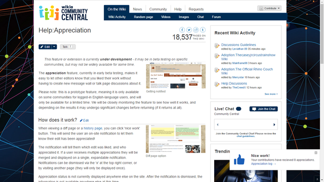View user Leviathan 89 profile
This screenshot has height=182, width=324.
239,49
